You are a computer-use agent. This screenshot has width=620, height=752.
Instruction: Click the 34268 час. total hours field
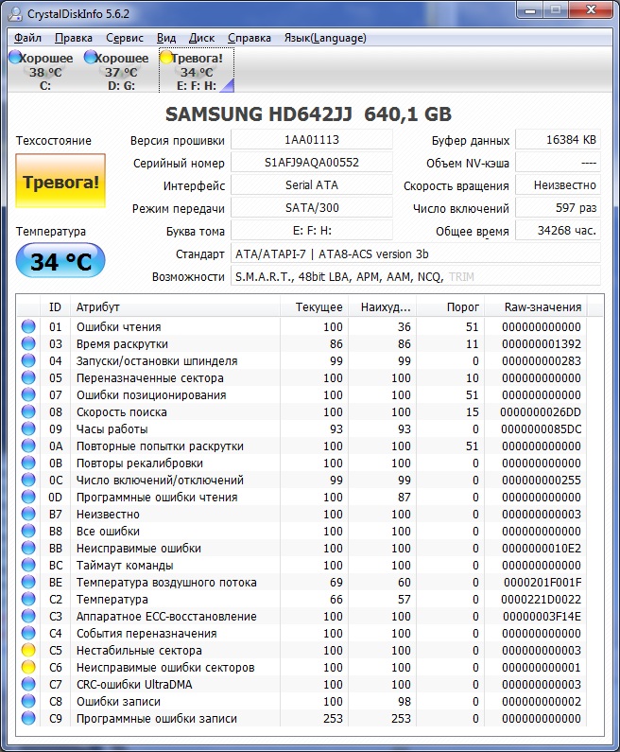point(558,231)
